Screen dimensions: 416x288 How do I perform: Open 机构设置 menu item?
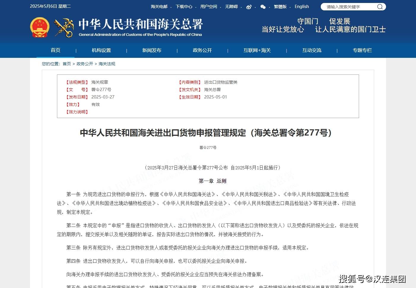tap(101, 50)
